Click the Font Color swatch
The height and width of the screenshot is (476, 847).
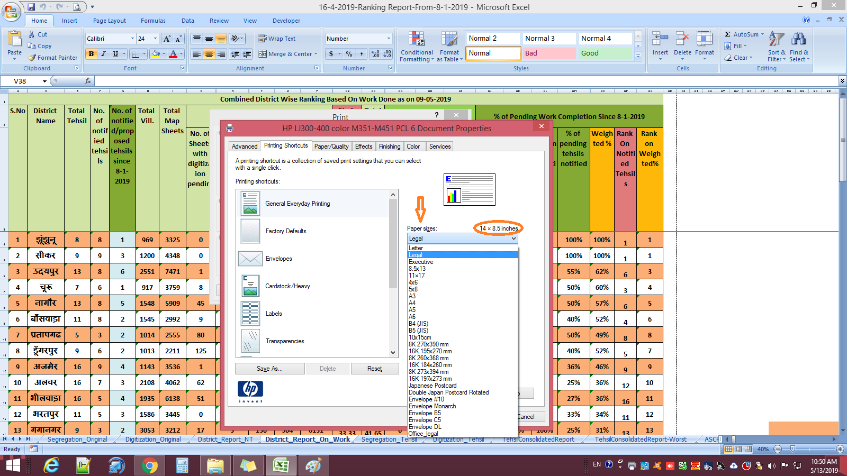pos(173,54)
